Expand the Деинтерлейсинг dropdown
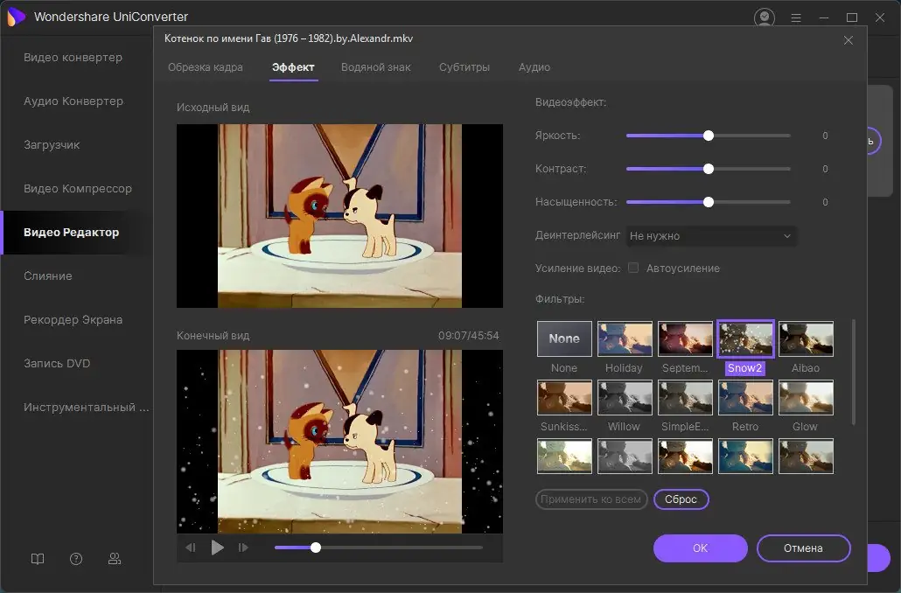This screenshot has width=901, height=593. click(709, 236)
